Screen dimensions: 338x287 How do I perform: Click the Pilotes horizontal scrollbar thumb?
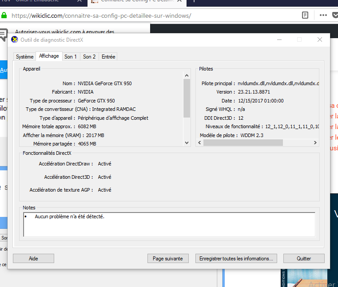point(243,142)
